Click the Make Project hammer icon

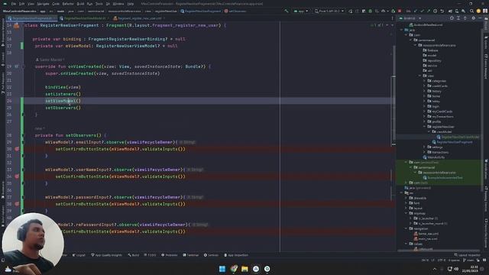pos(287,11)
